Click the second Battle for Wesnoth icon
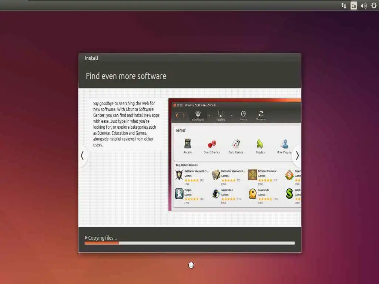 (x=216, y=175)
